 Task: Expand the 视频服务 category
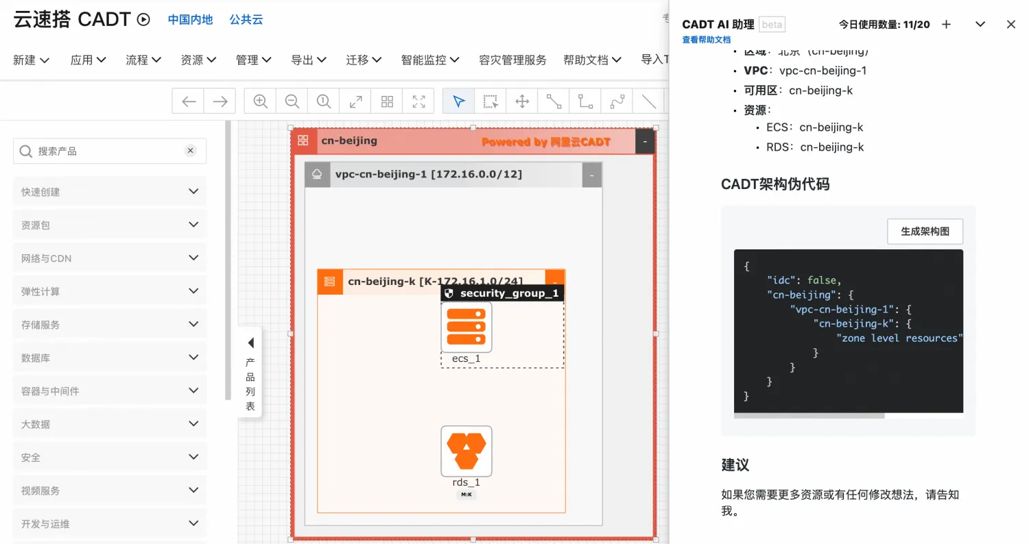tap(110, 491)
